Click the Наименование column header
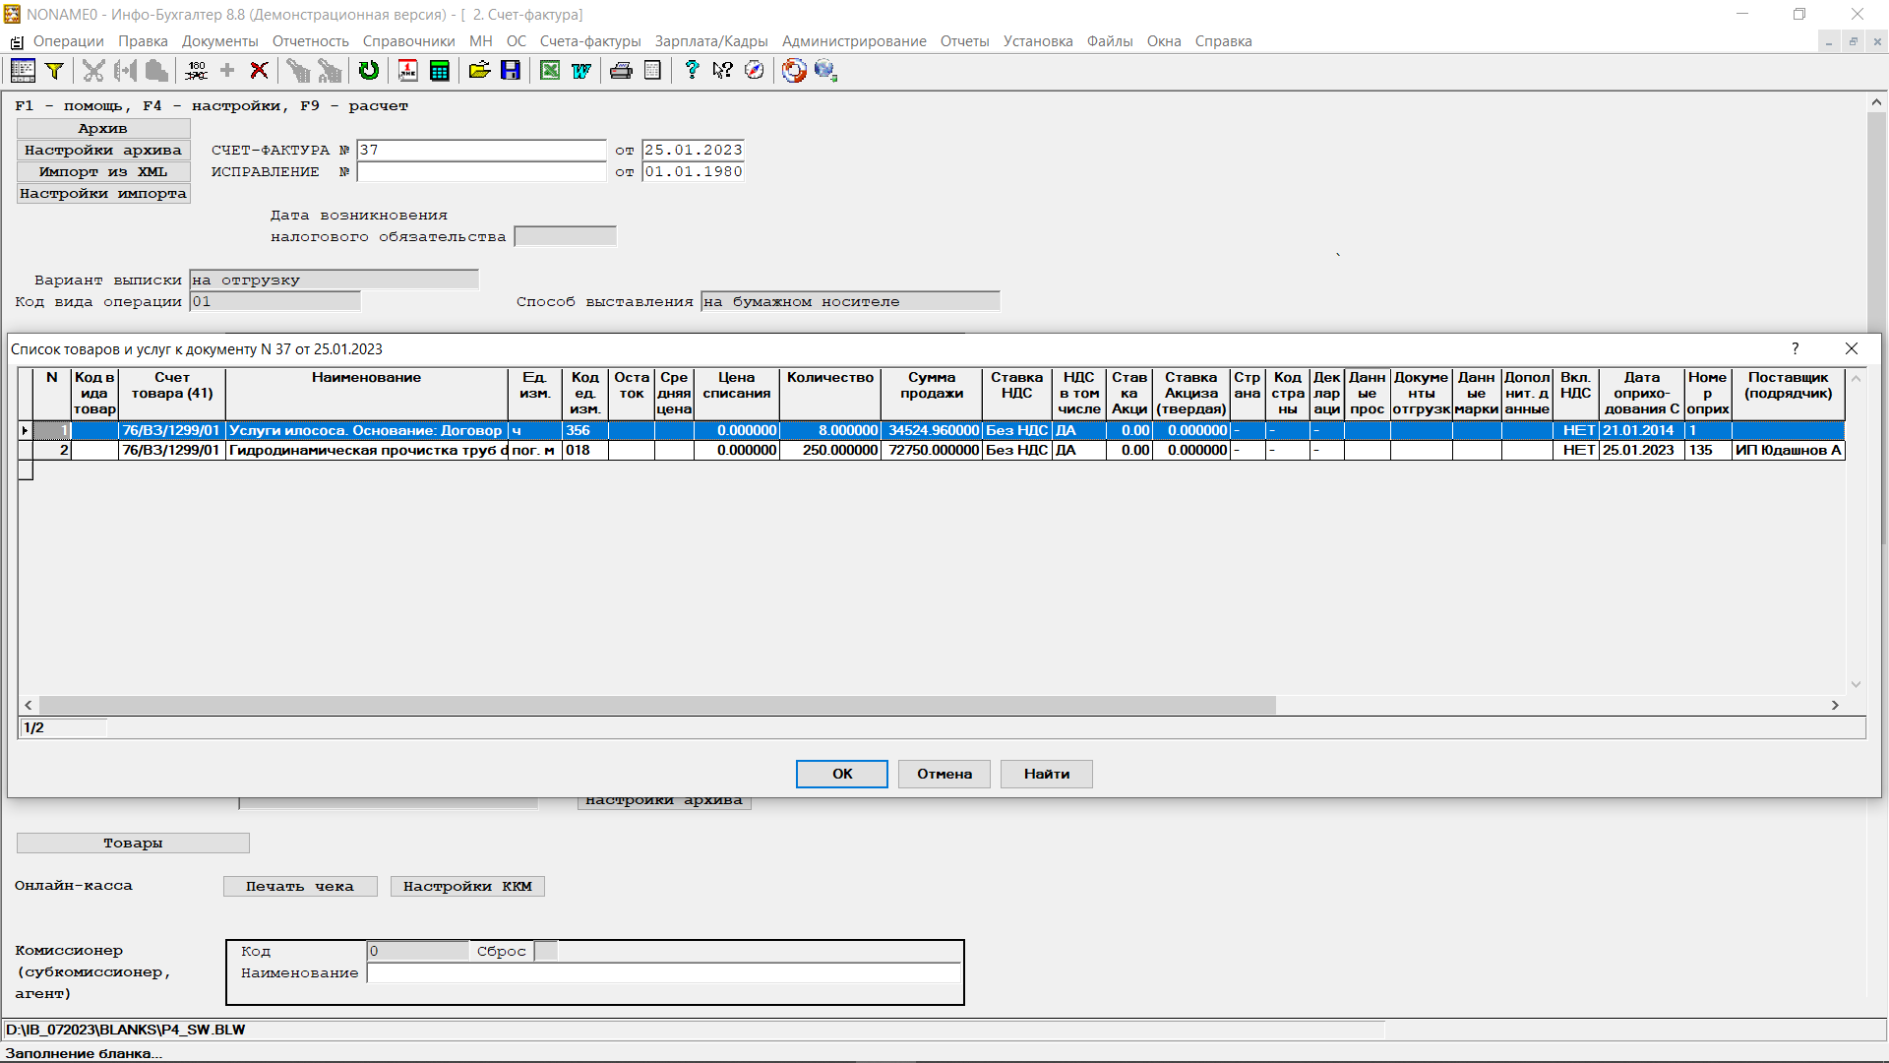This screenshot has width=1889, height=1063. coord(366,393)
